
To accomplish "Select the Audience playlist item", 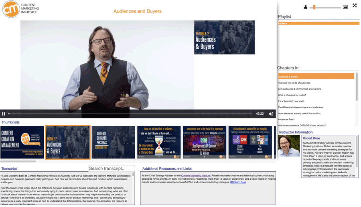I will pos(318,23).
